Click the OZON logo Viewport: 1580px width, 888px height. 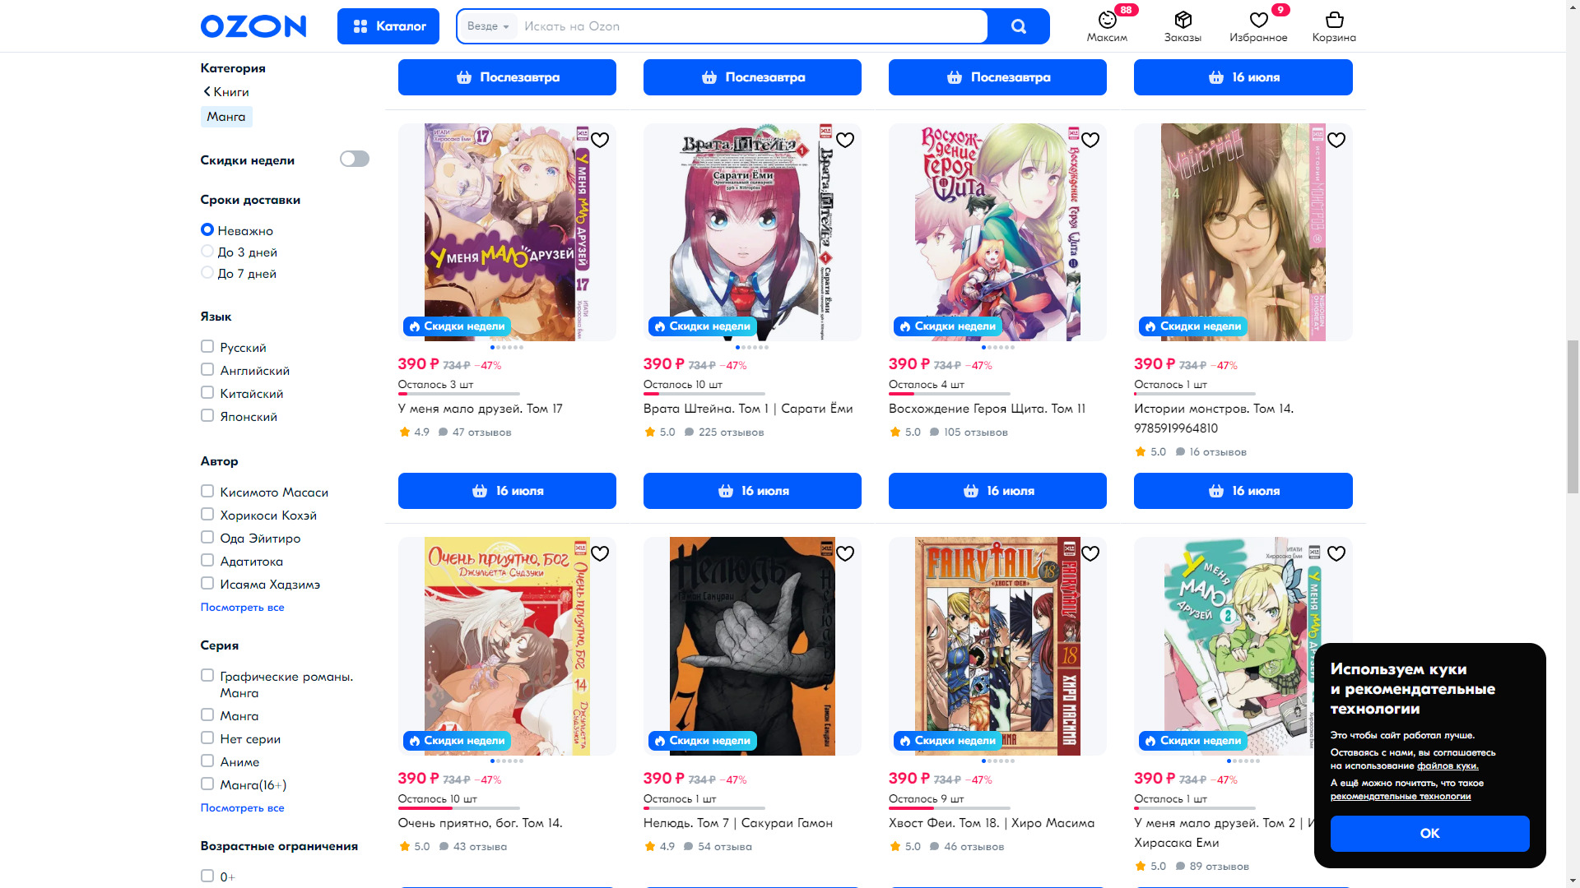253,26
